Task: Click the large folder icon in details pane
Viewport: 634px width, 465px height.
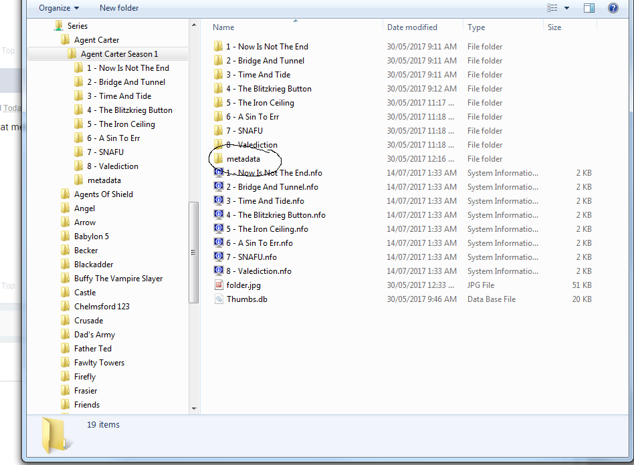Action: tap(56, 436)
